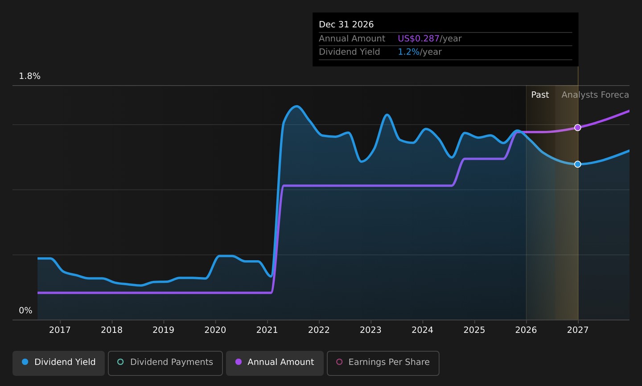Click the purple Annual Amount legend dot
642x386 pixels.
click(239, 362)
